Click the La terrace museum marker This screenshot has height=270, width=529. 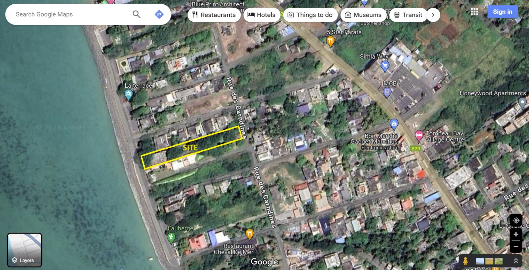128,95
